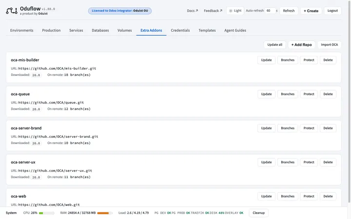Click the Refresh button
This screenshot has height=219, width=351.
289,11
